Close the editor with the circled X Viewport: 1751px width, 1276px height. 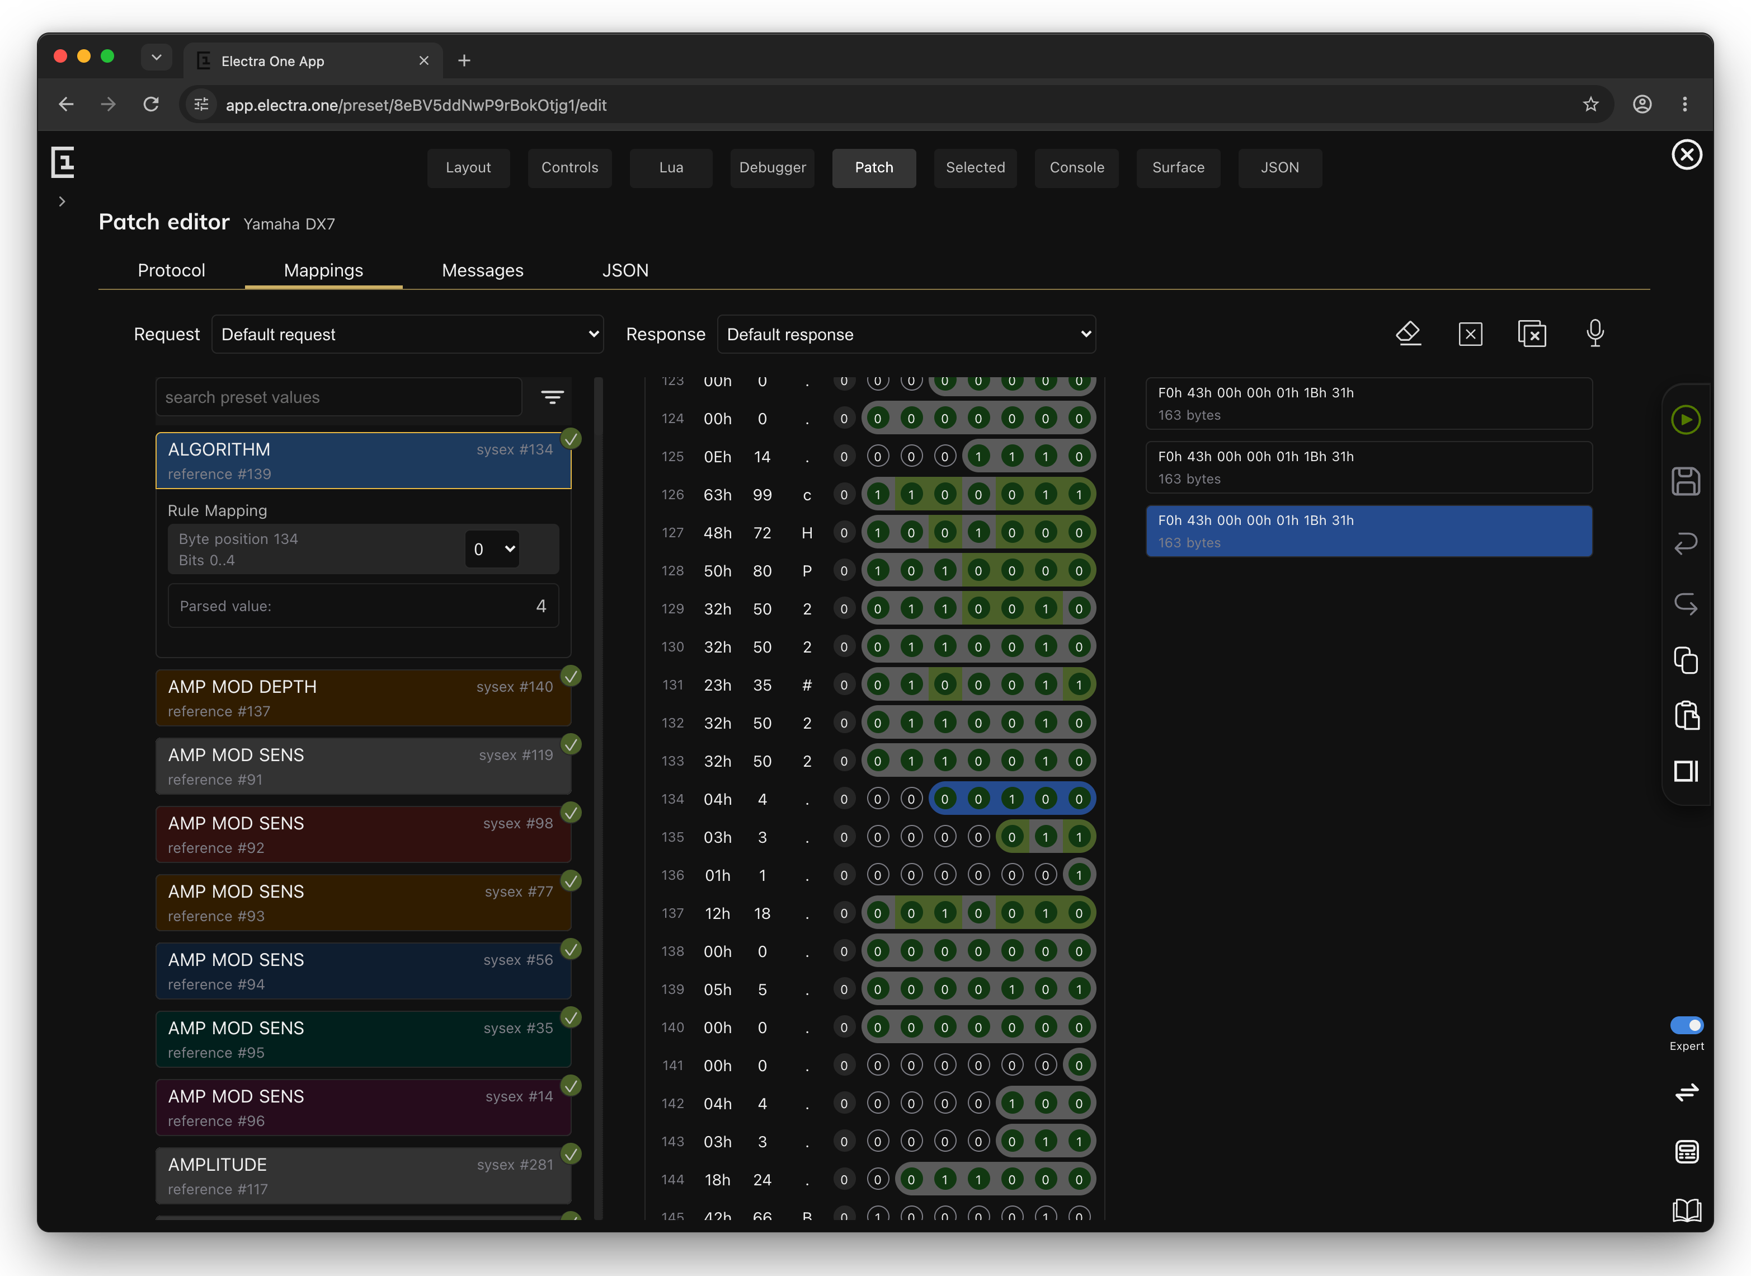point(1687,154)
